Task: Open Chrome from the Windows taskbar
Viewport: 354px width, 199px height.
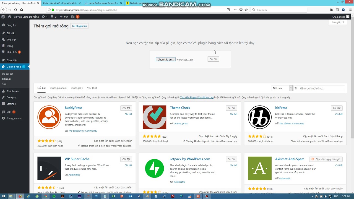Action: (x=45, y=196)
